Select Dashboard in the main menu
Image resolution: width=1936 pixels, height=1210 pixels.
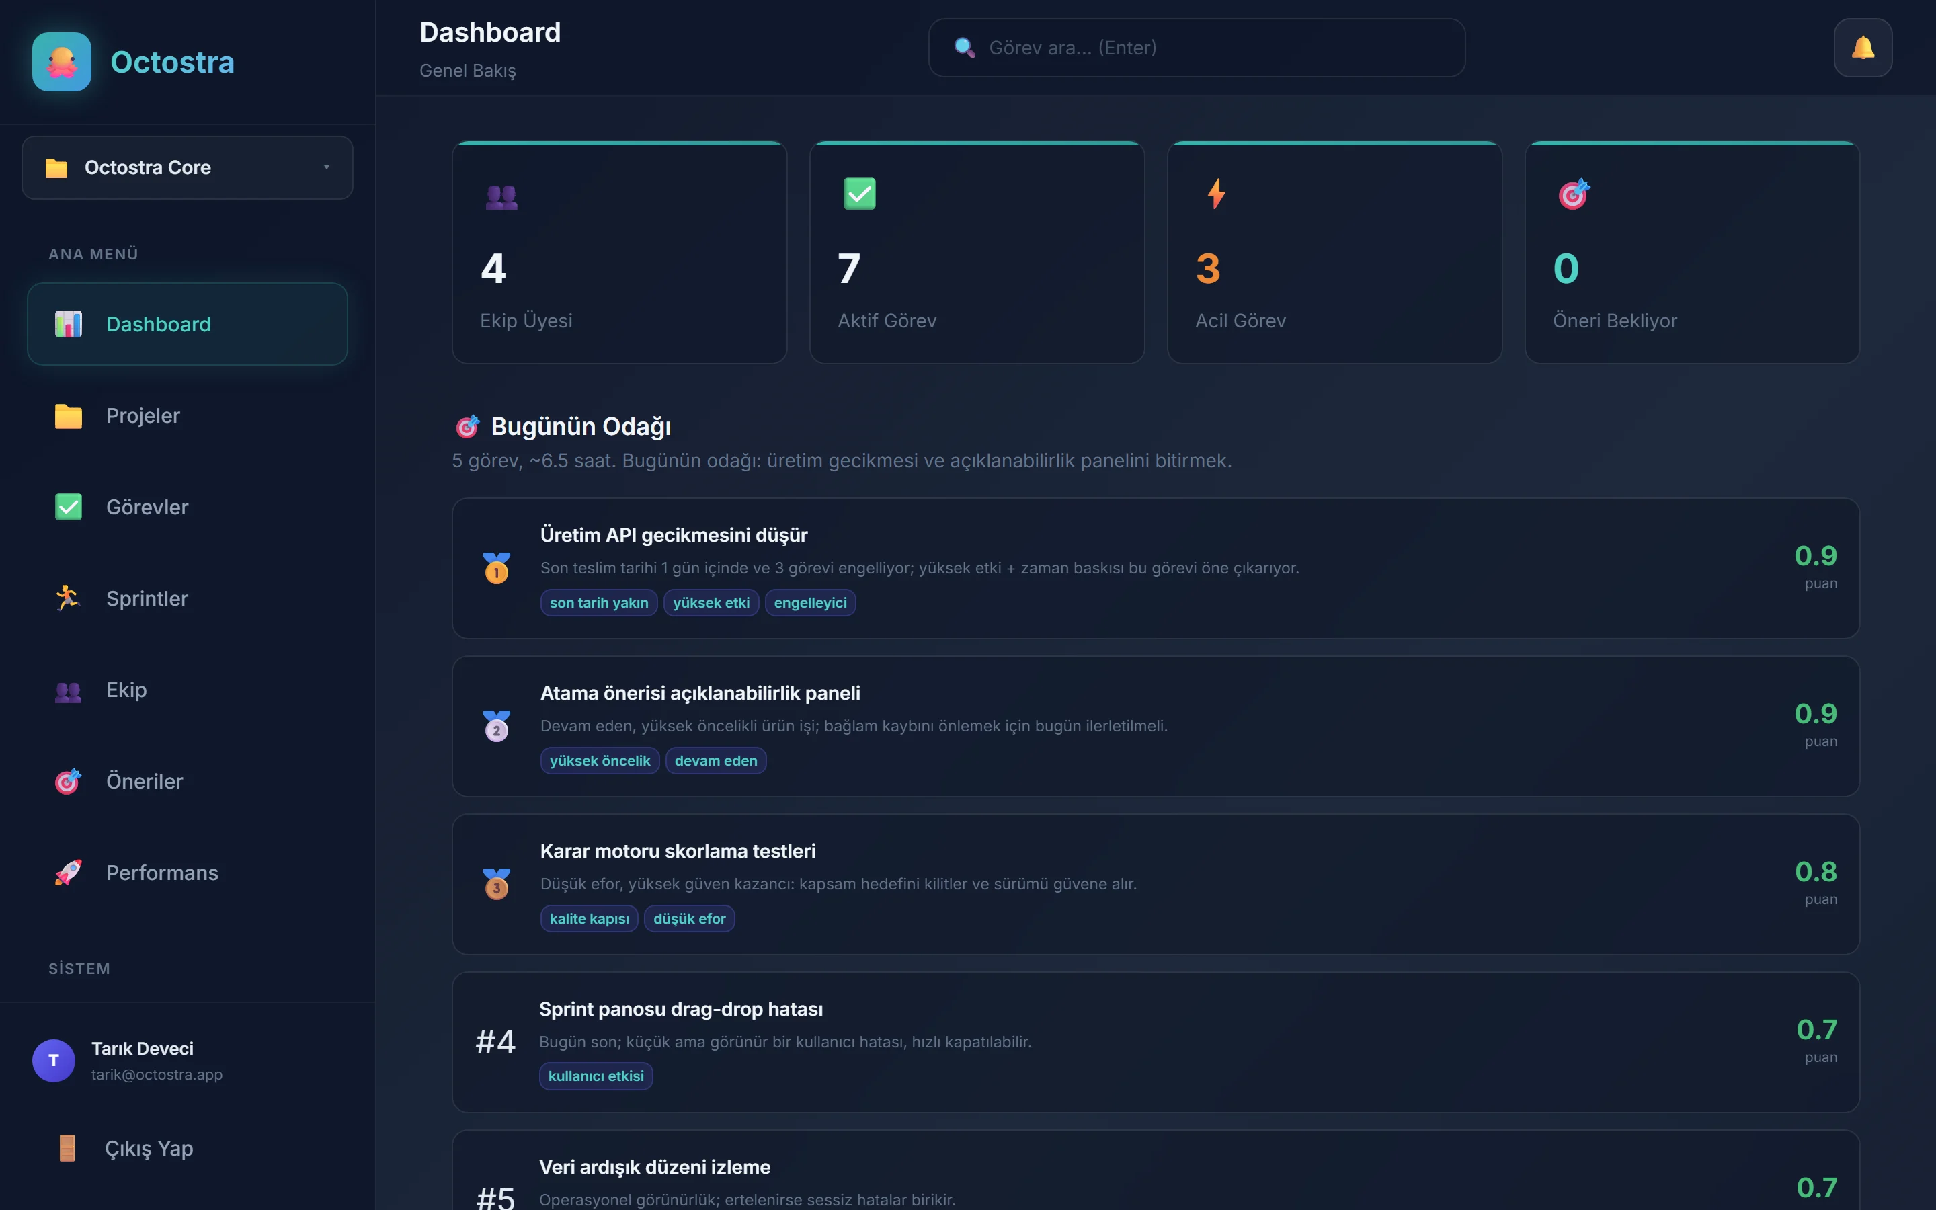coord(187,324)
